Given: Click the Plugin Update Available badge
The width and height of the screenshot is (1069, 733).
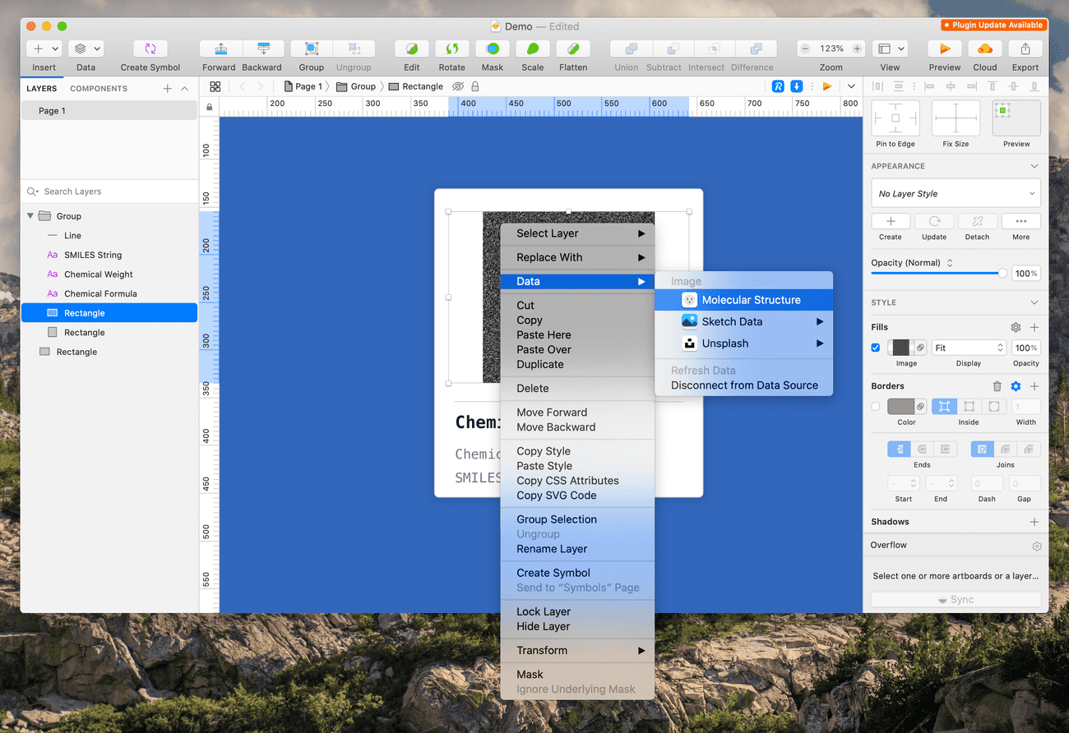Looking at the screenshot, I should tap(993, 25).
